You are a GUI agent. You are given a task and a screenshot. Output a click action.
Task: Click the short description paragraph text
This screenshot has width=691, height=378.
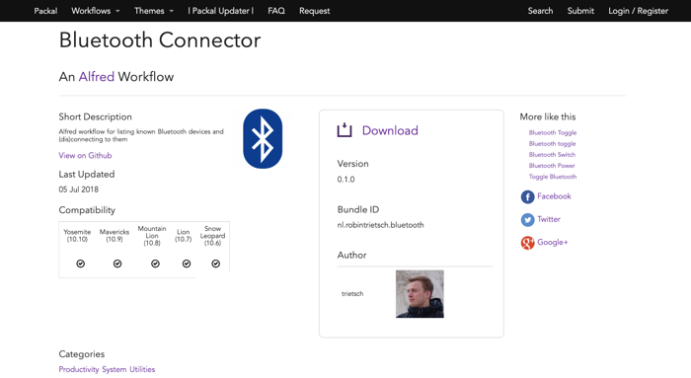tap(141, 135)
